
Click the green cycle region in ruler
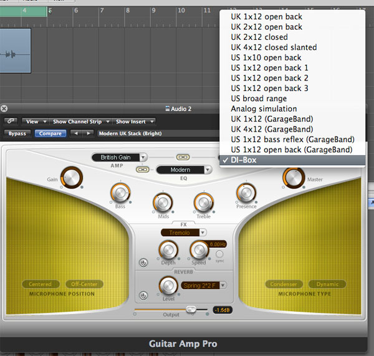(x=23, y=11)
